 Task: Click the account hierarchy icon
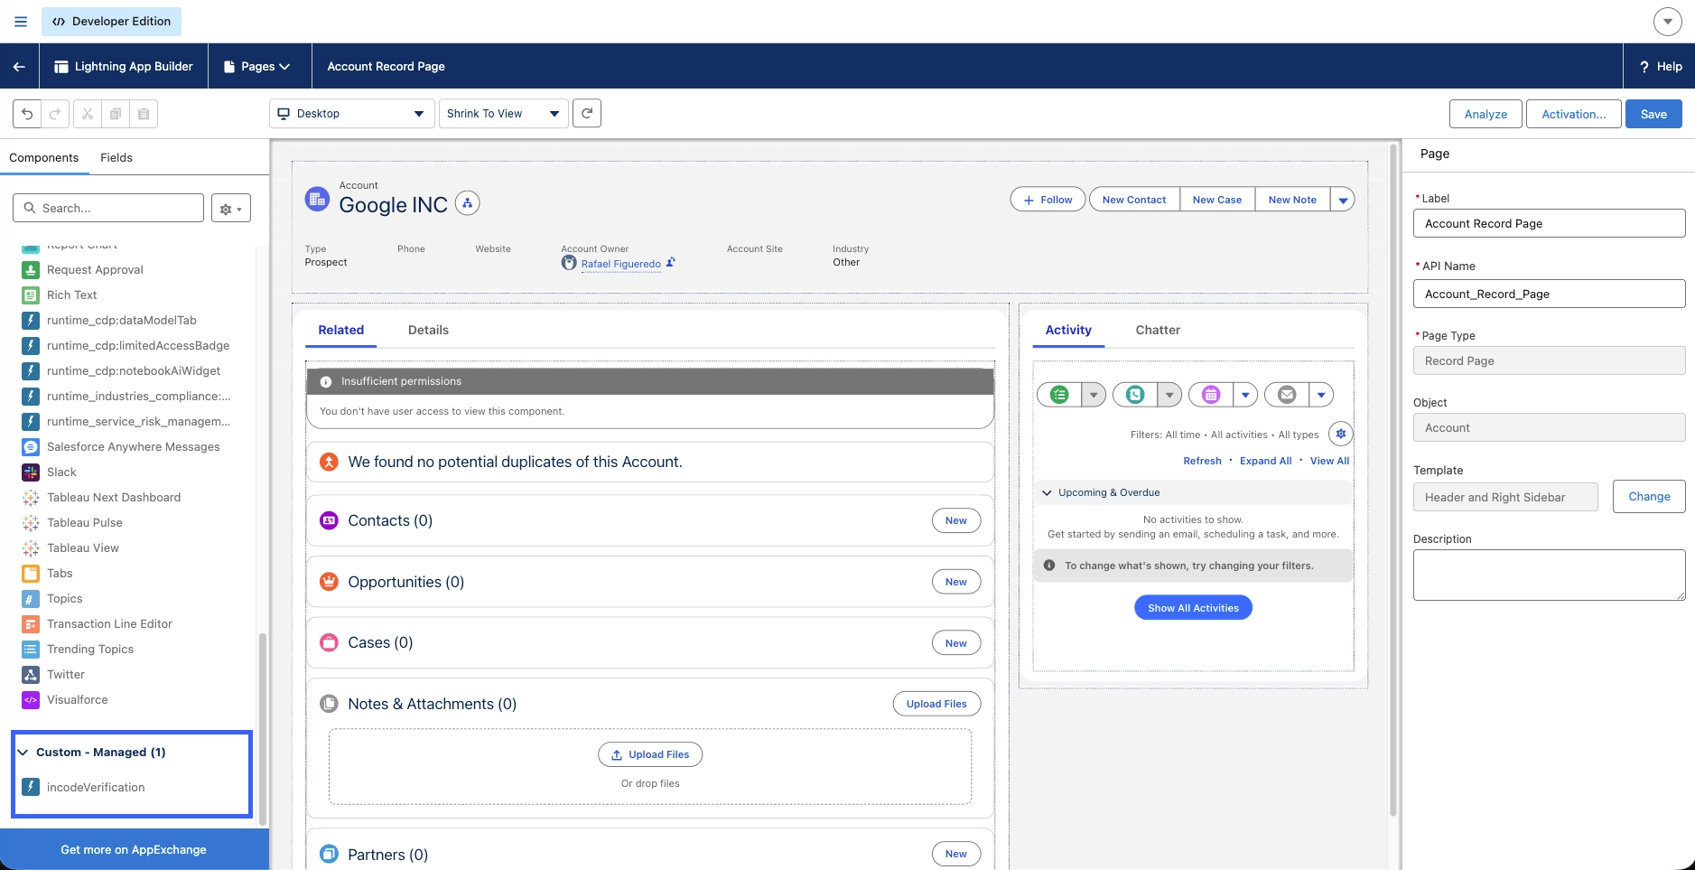pyautogui.click(x=468, y=203)
